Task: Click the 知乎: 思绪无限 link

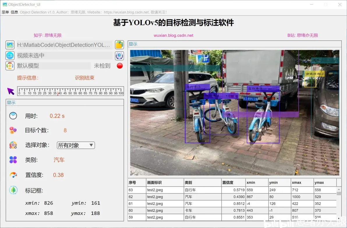Action: click(47, 35)
